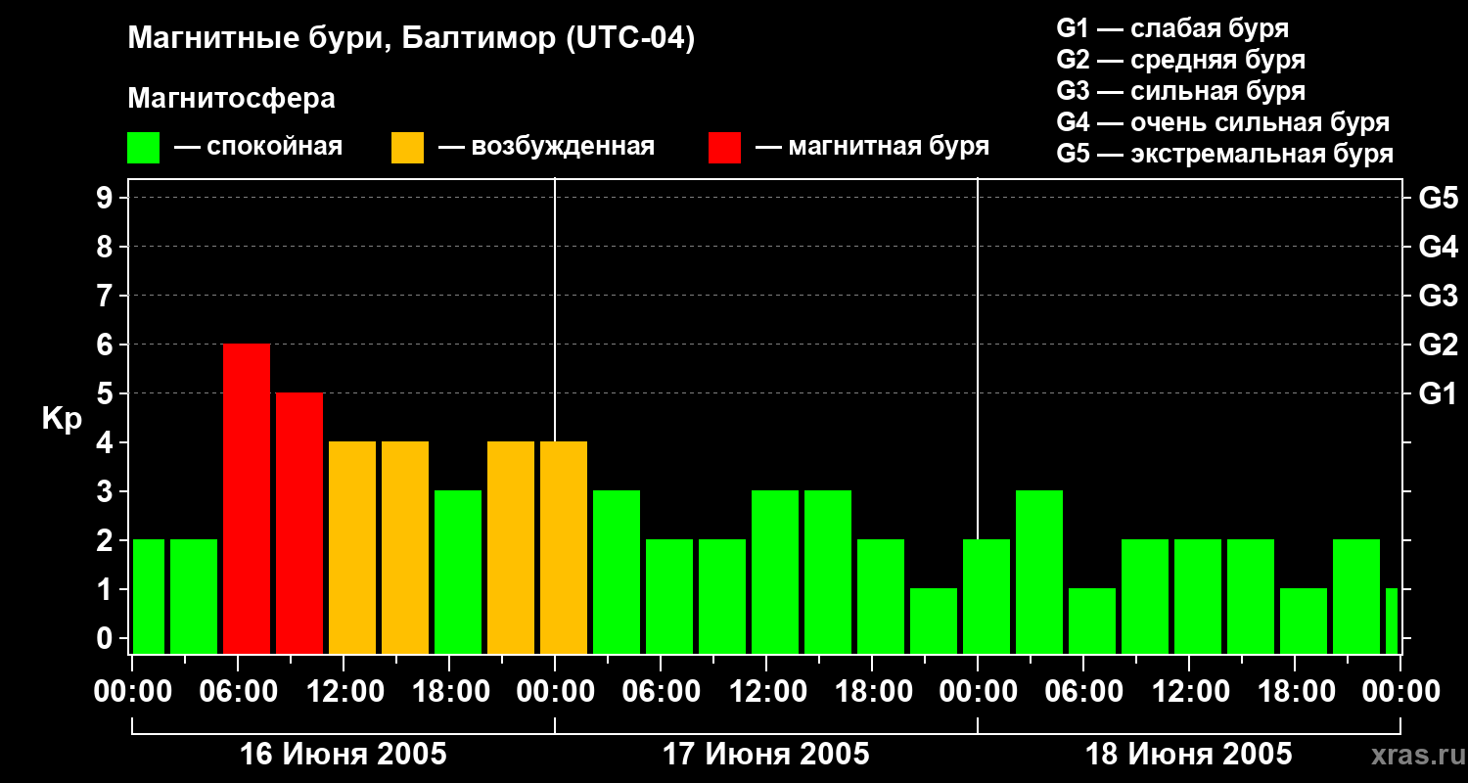Click the green bar at 03:00 on 16 June

pos(194,596)
